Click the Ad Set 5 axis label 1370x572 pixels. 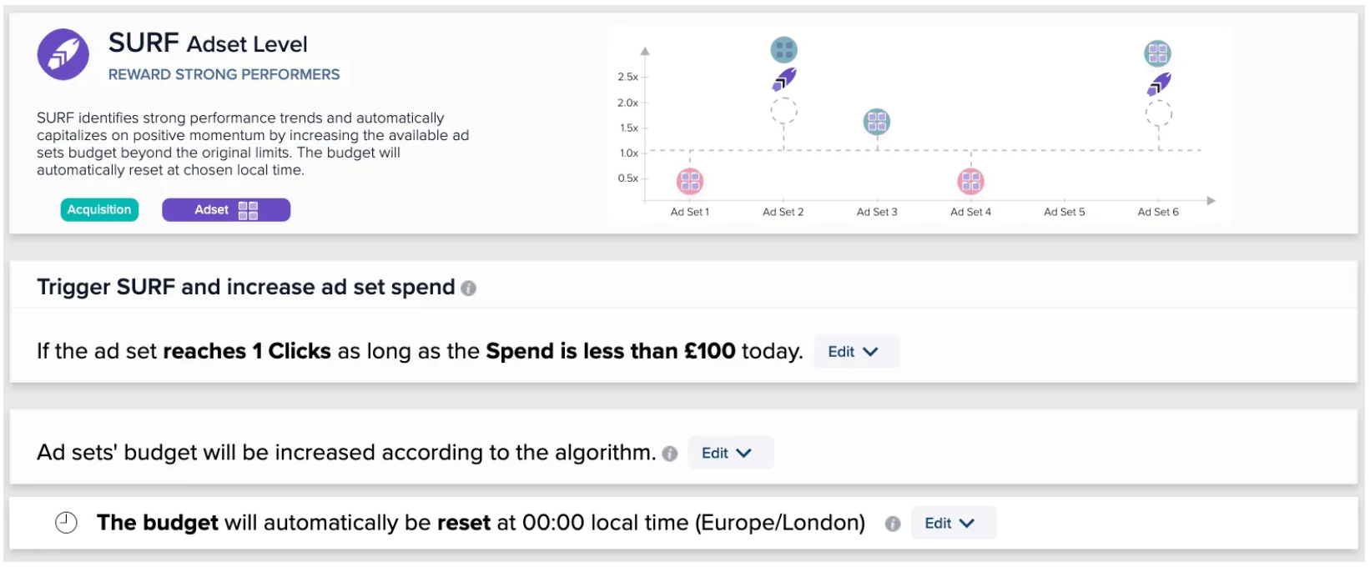(1064, 212)
